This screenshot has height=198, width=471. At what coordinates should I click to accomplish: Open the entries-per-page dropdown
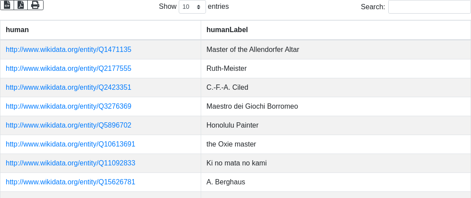point(192,7)
